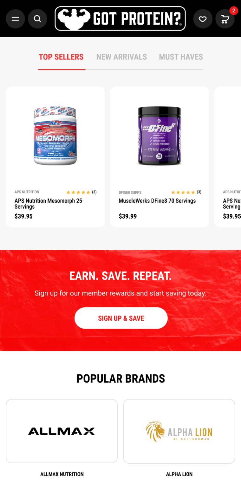Open the wishlist heart icon
241x487 pixels.
203,19
